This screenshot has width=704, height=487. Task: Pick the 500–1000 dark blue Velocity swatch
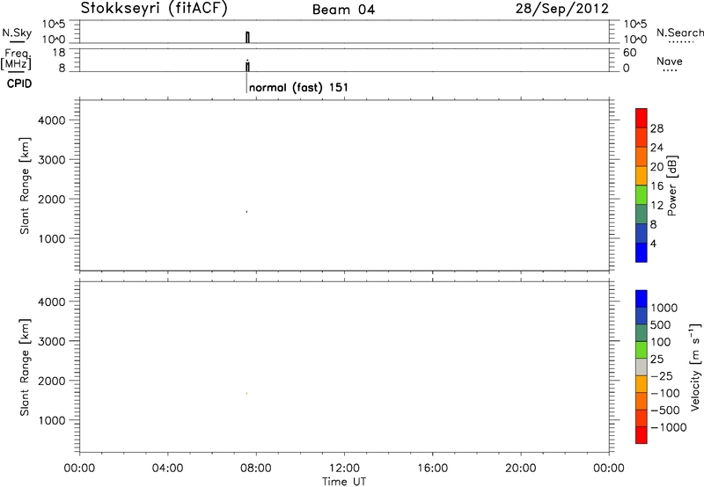pos(642,316)
